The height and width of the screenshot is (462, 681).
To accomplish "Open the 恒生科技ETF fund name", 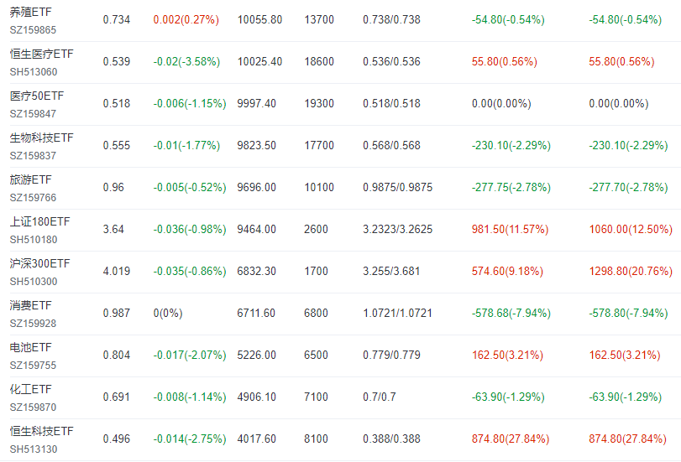I will (x=42, y=431).
